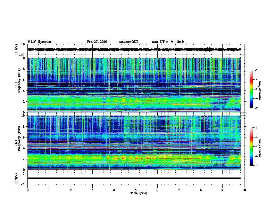Click the ch.1 colorbar 'log(PSD)(V²/Hz)' label

[260, 90]
